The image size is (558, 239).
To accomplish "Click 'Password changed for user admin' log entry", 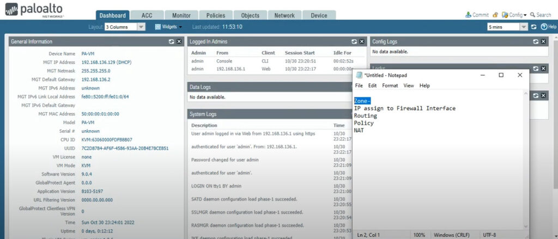I will tap(225, 160).
